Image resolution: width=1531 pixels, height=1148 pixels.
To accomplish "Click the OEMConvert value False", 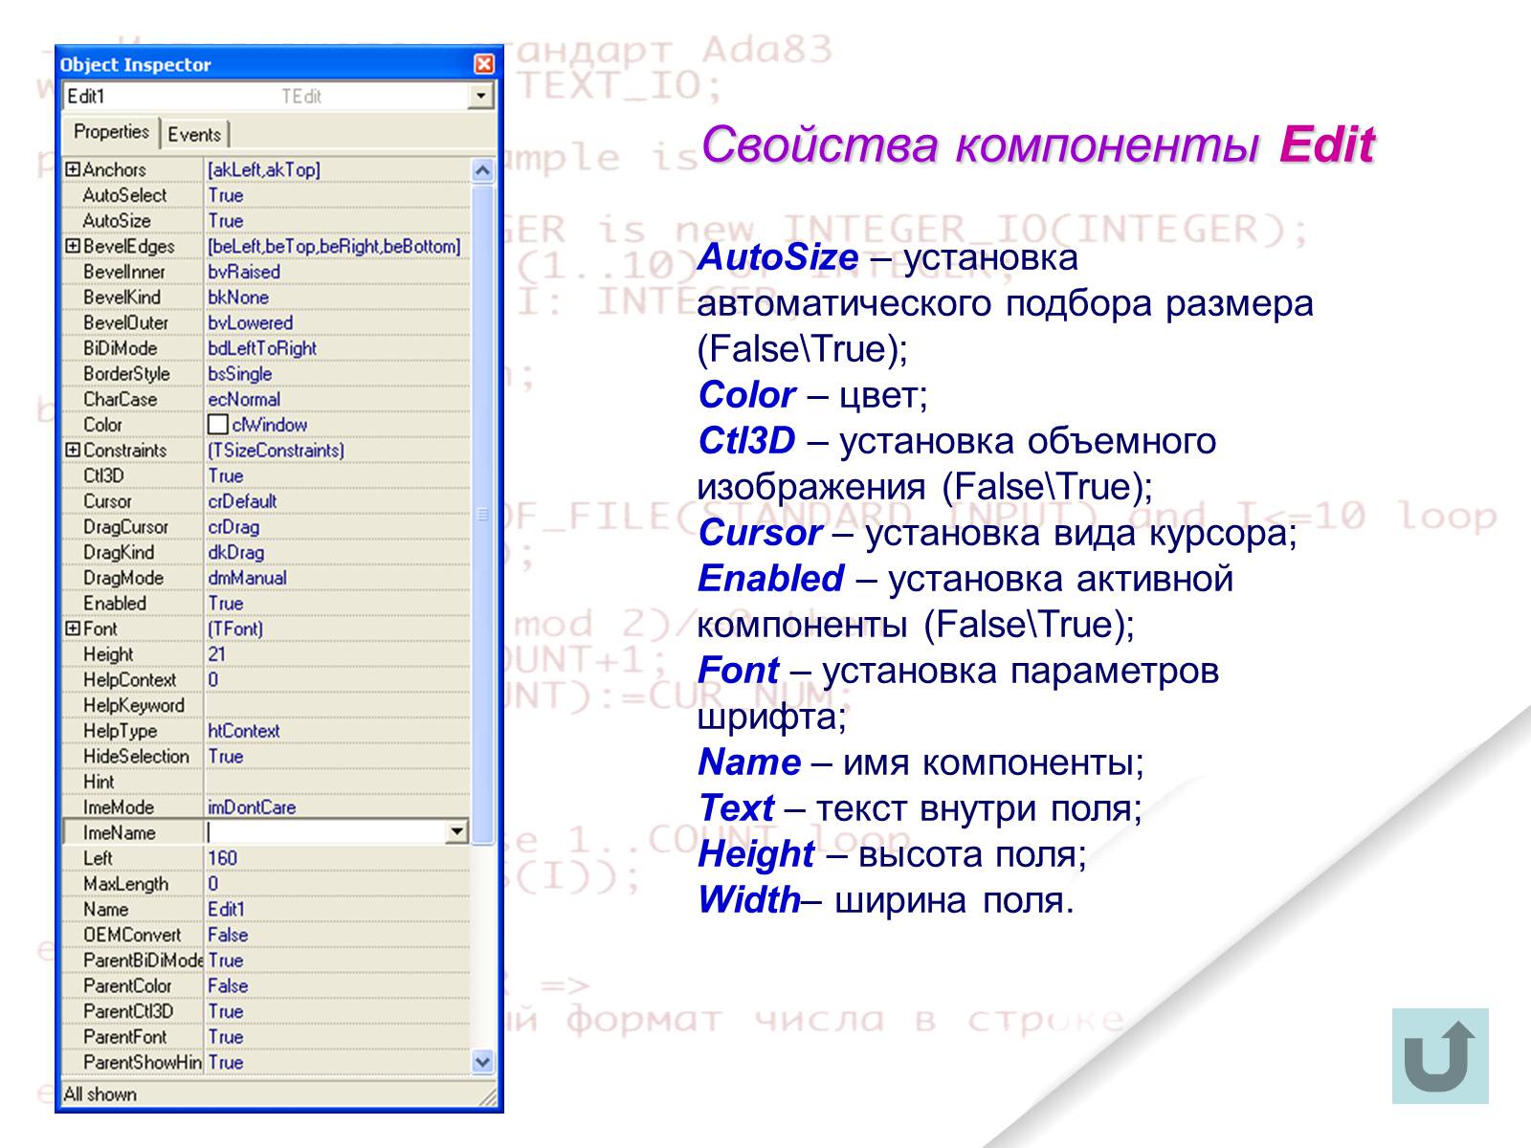I will 228,935.
